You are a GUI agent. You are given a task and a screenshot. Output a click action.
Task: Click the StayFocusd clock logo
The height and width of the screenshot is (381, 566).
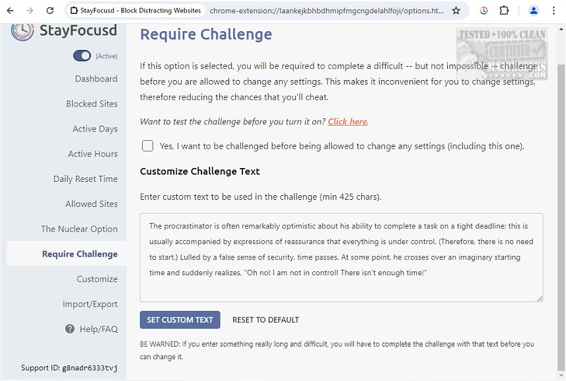pyautogui.click(x=22, y=30)
